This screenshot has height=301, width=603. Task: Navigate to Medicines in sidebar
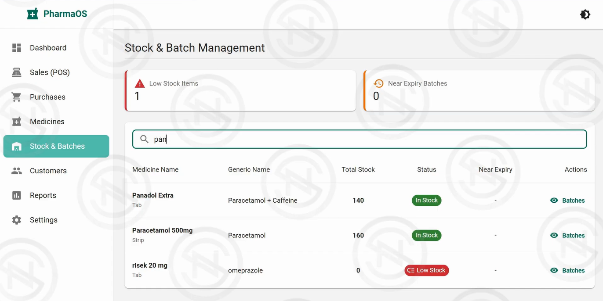point(56,122)
